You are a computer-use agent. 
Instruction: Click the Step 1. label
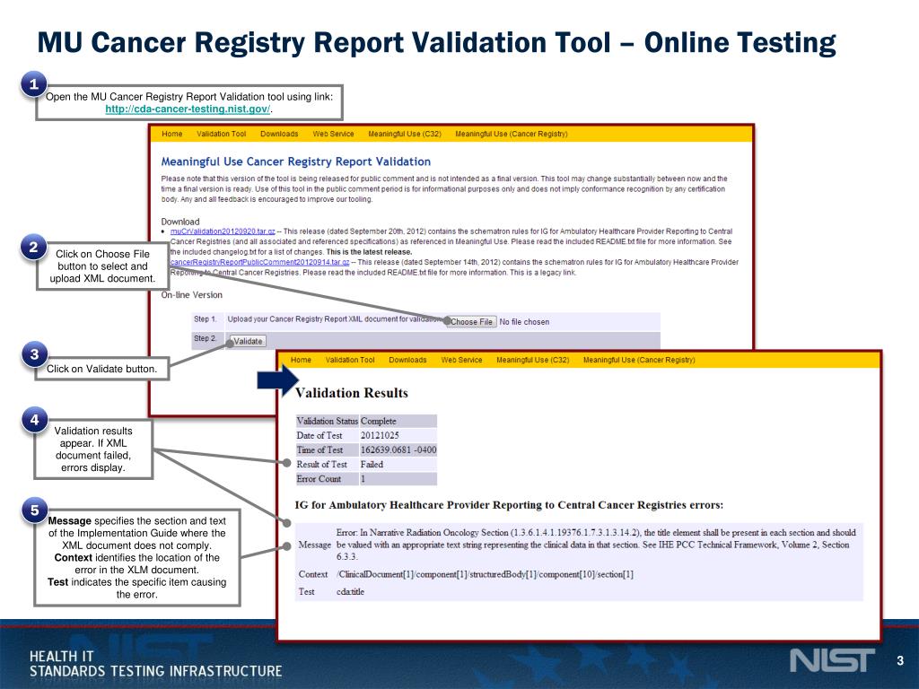click(x=206, y=318)
